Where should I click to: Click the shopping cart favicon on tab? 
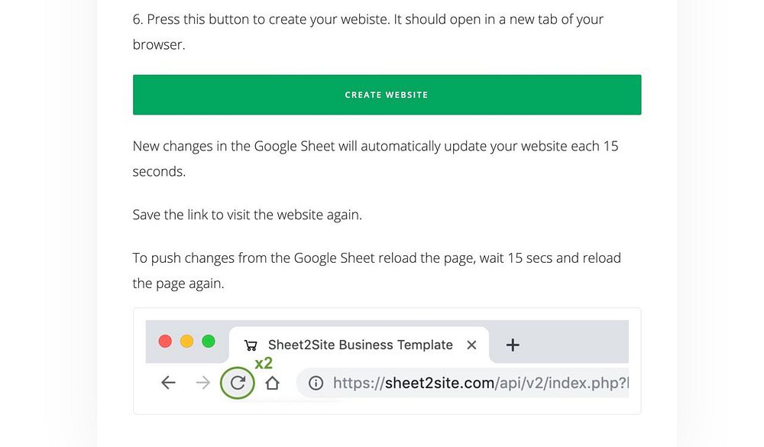coord(251,345)
